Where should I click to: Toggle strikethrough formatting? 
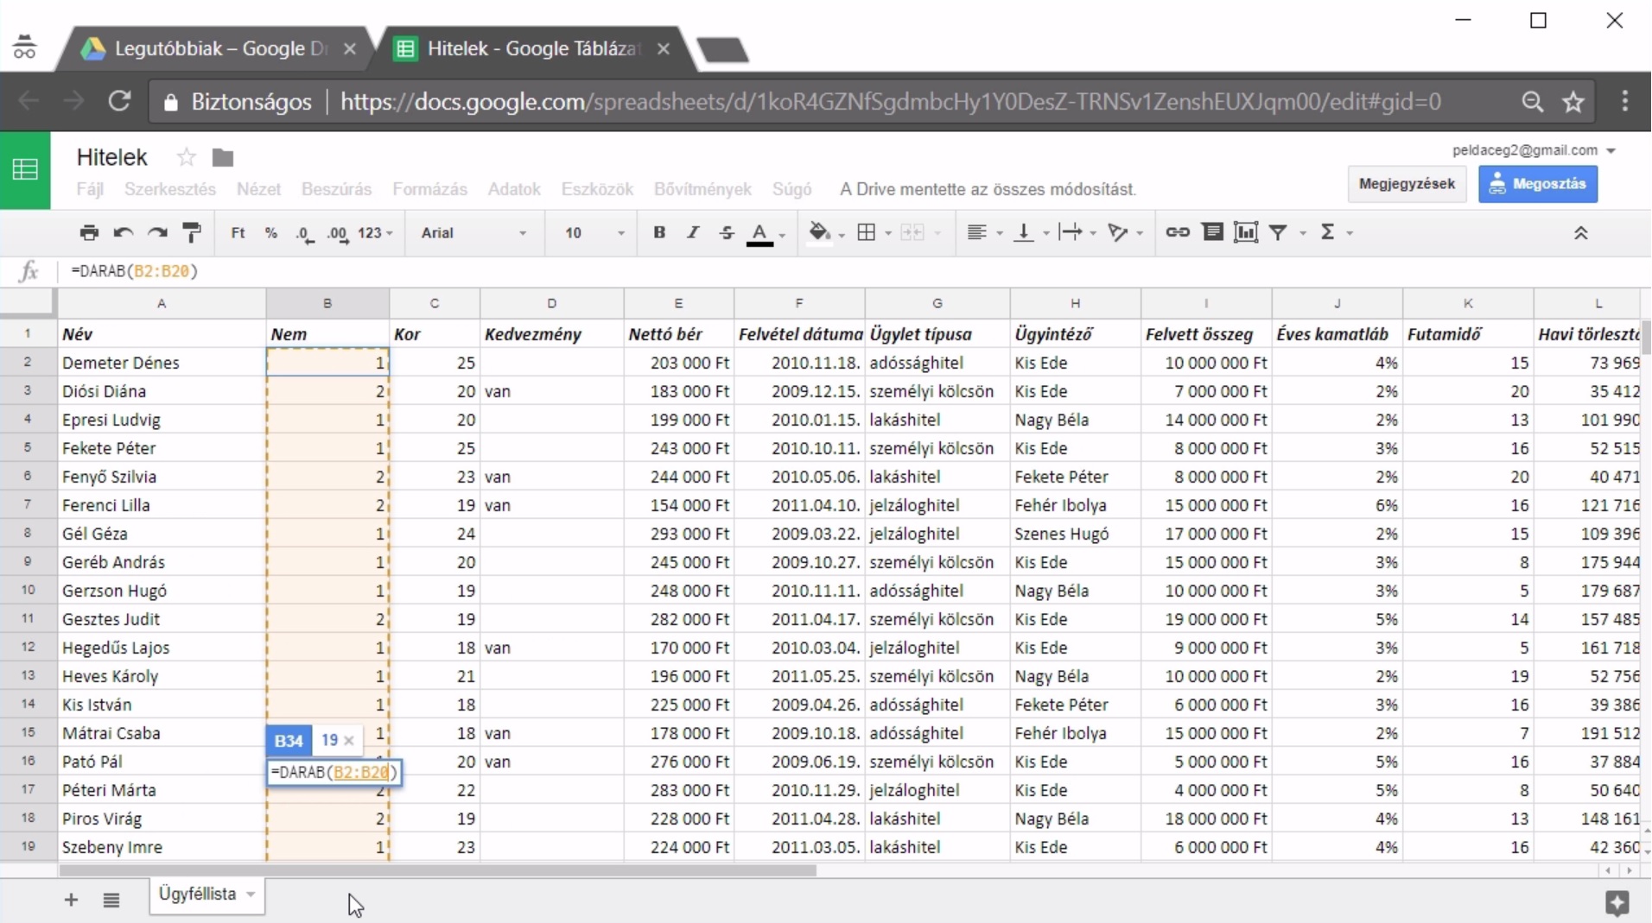[x=727, y=232]
